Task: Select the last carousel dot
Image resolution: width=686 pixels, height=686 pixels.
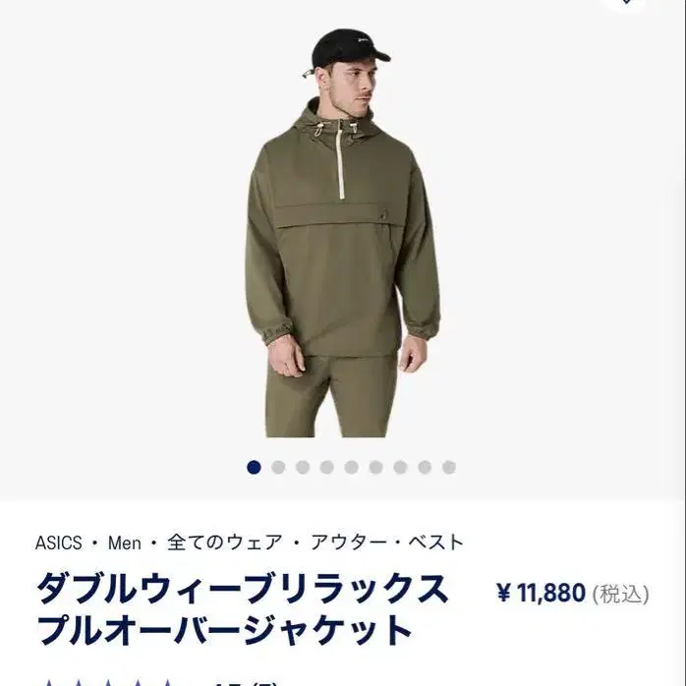Action: tap(449, 467)
